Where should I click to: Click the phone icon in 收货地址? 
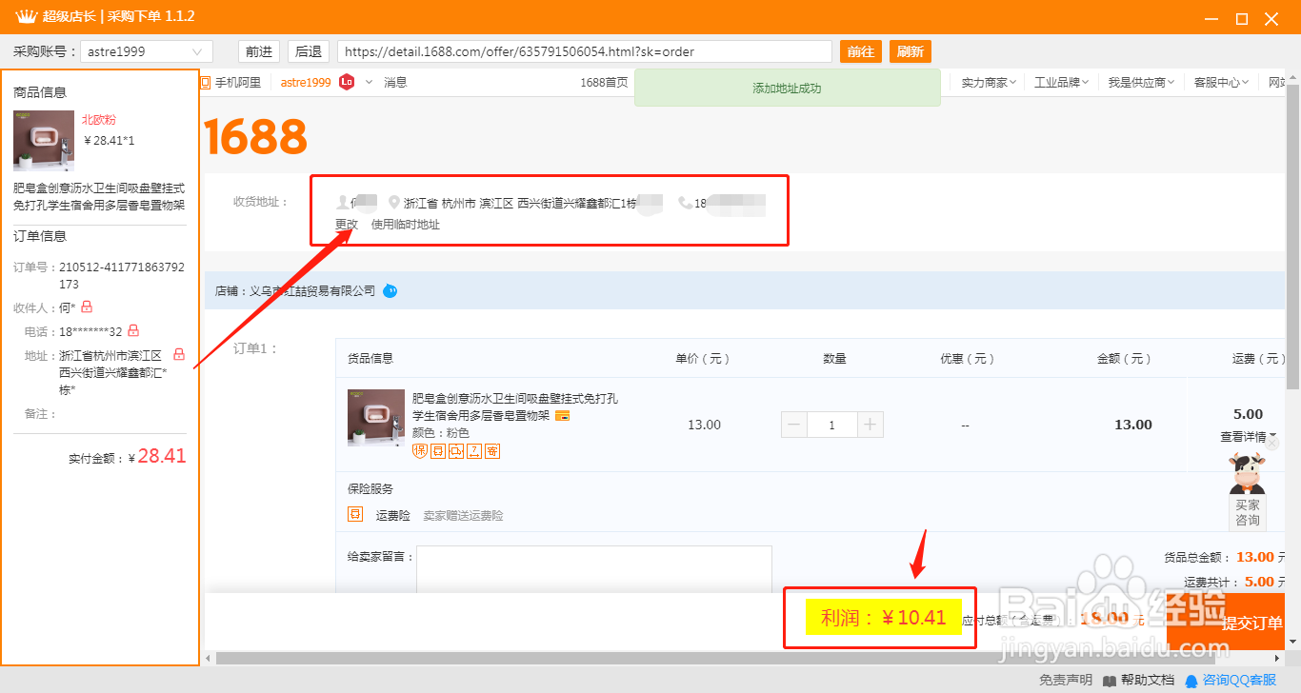click(685, 203)
